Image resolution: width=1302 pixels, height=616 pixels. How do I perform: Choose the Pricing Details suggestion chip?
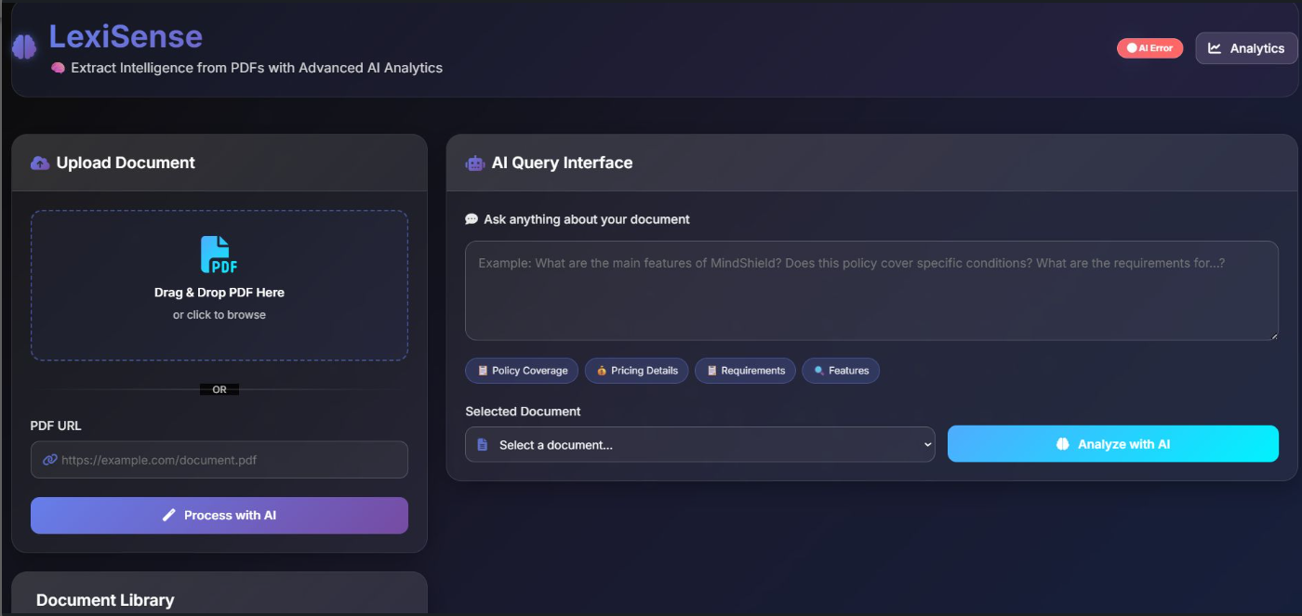point(637,371)
